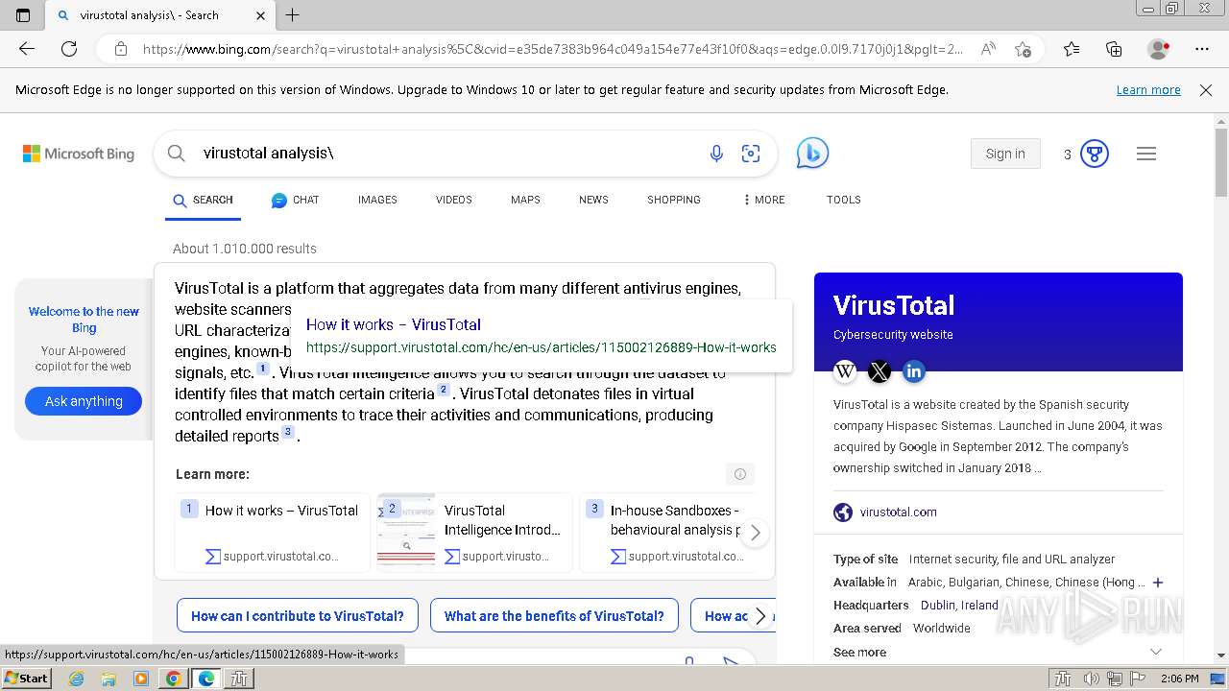Open the Edge profile avatar

[1159, 49]
